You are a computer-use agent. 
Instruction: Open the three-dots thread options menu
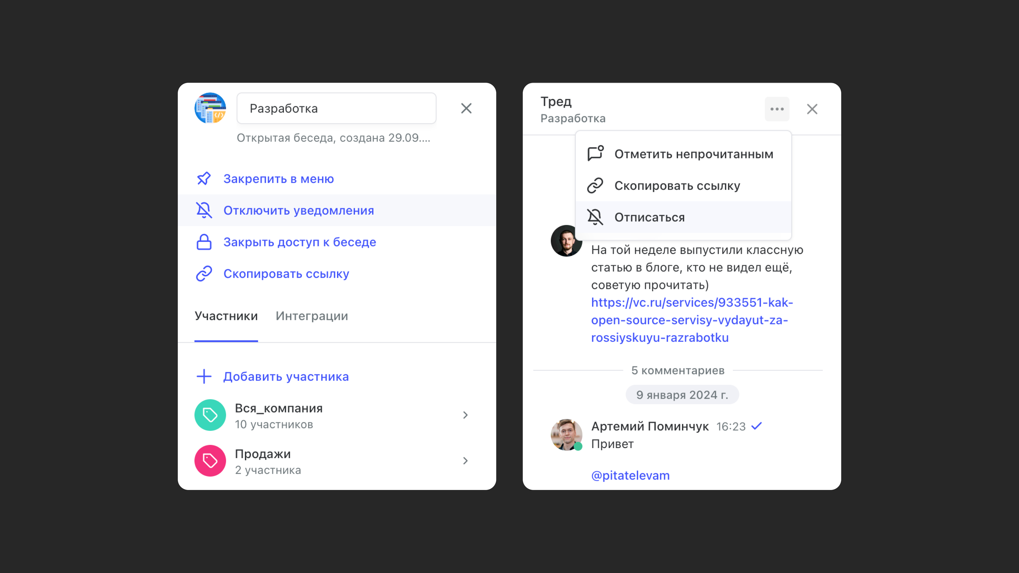pos(777,109)
